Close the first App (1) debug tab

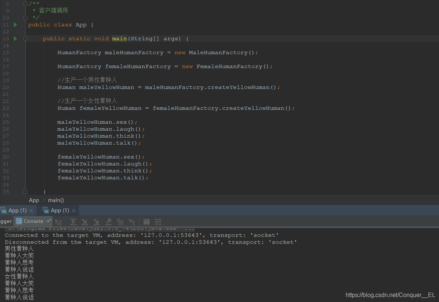31,210
